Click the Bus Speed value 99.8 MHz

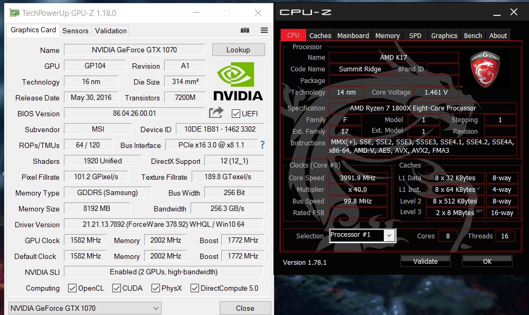pyautogui.click(x=357, y=201)
